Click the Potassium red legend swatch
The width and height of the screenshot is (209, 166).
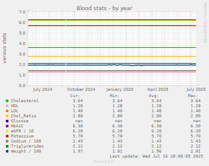coord(7,136)
